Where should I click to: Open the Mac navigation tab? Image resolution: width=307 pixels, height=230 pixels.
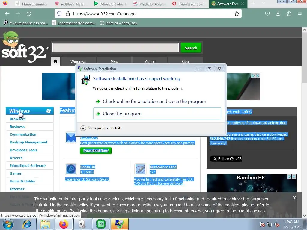pyautogui.click(x=114, y=61)
